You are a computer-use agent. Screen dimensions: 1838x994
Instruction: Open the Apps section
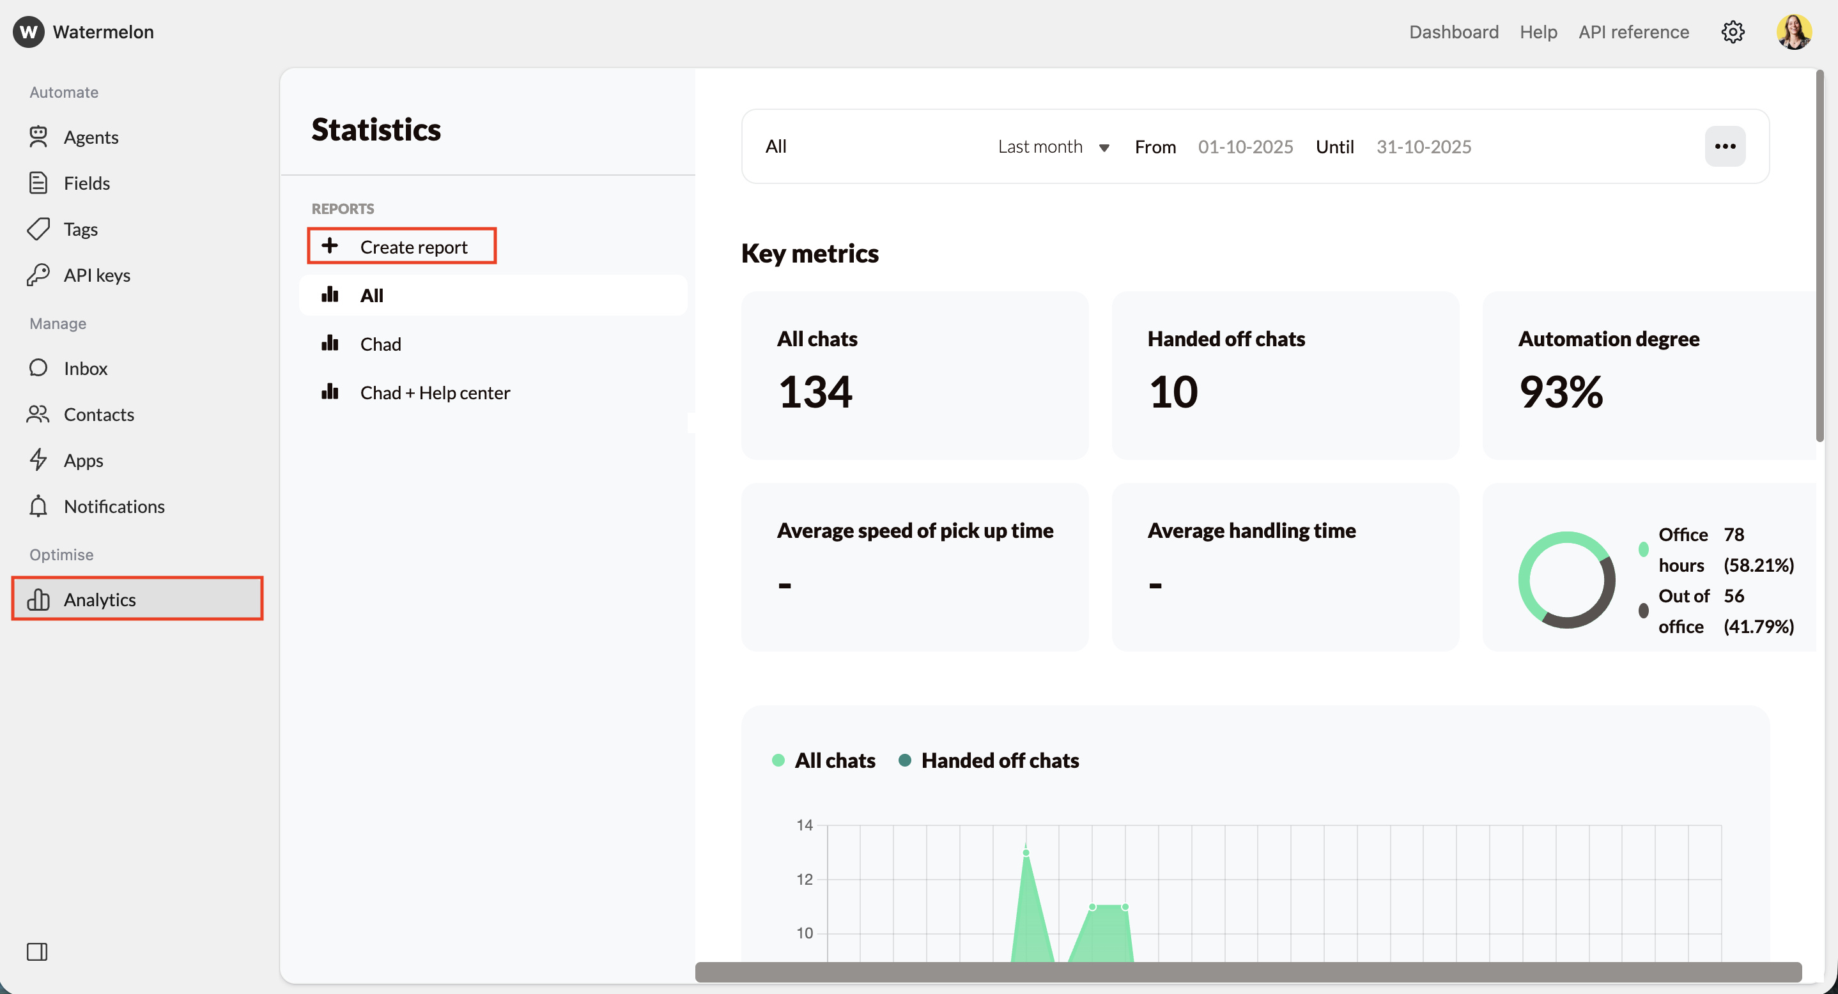coord(83,460)
